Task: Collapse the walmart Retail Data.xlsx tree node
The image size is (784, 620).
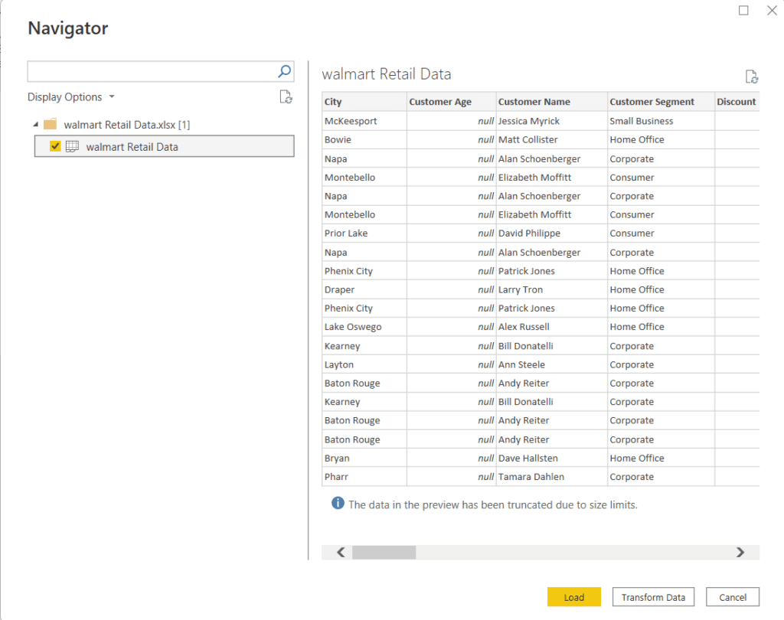Action: 35,125
